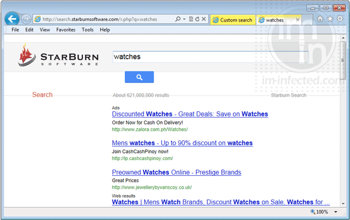Click the Web results label

coord(124,196)
